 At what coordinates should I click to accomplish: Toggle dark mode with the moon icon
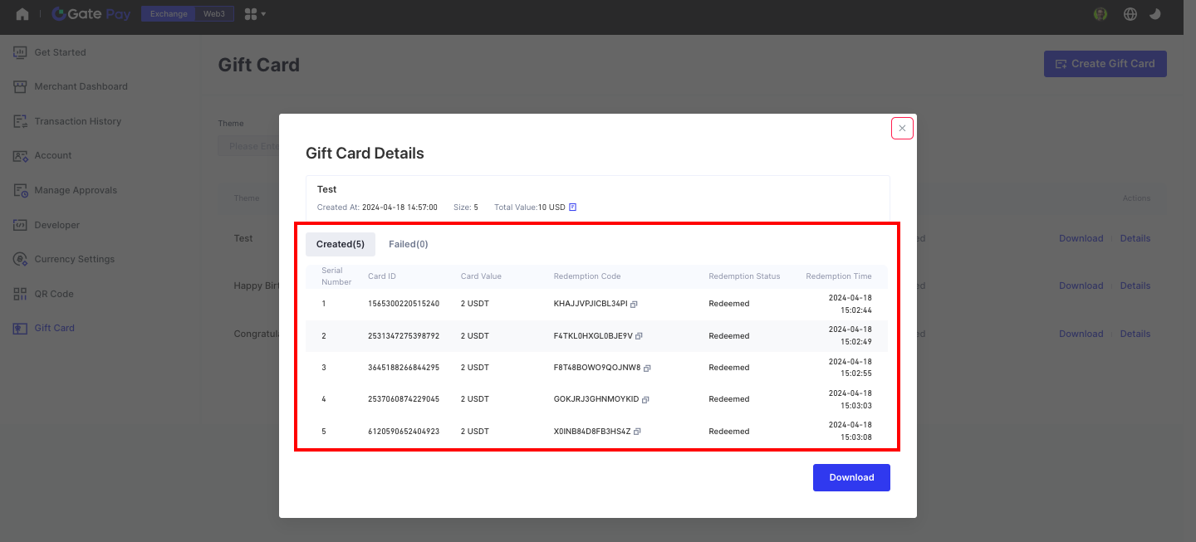[x=1154, y=14]
